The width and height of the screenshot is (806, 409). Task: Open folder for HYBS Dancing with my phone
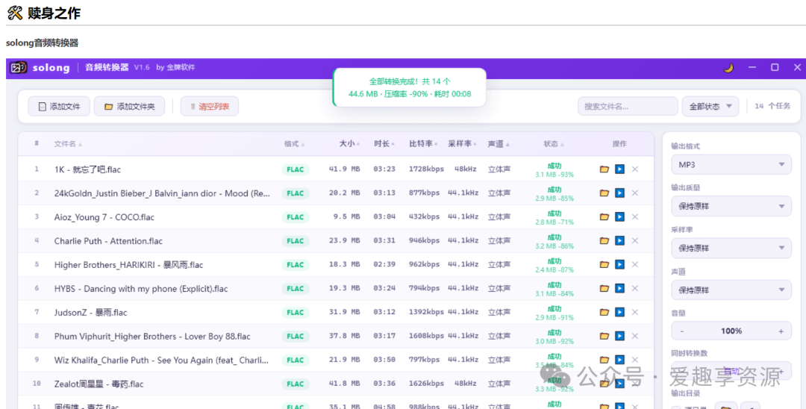pyautogui.click(x=604, y=288)
